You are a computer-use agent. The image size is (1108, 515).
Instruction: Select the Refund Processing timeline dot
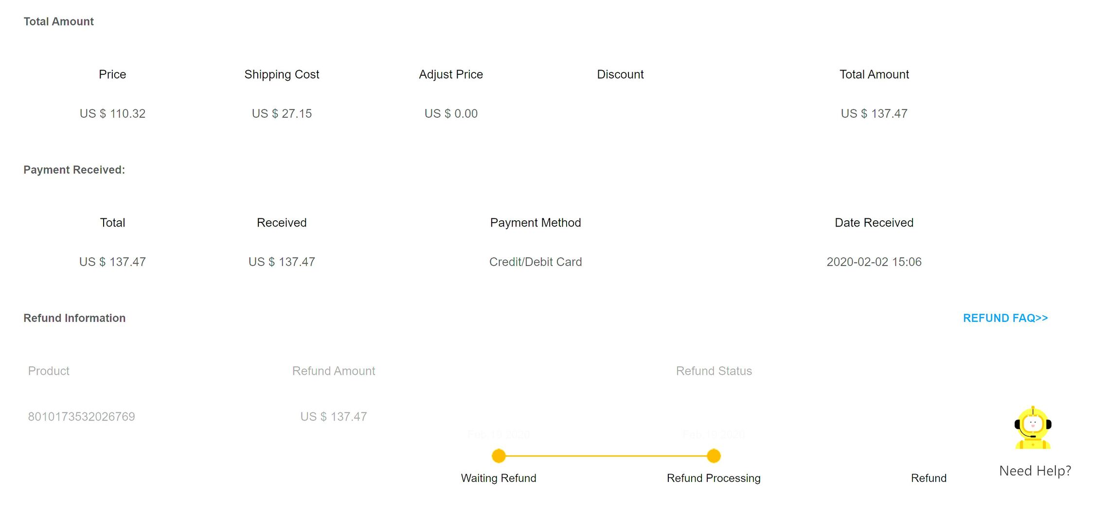[714, 456]
